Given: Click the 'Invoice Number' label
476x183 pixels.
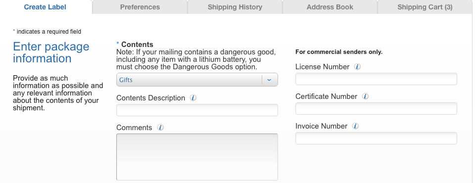Looking at the screenshot, I should [321, 126].
